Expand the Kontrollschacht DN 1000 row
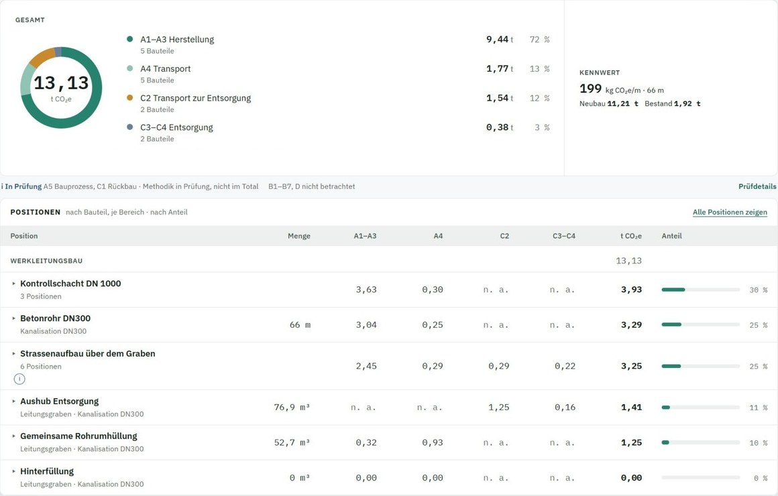 tap(14, 284)
